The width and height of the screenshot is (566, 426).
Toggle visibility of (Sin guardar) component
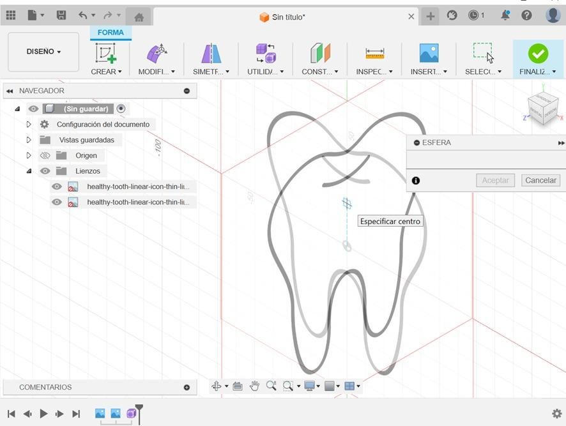pyautogui.click(x=33, y=109)
